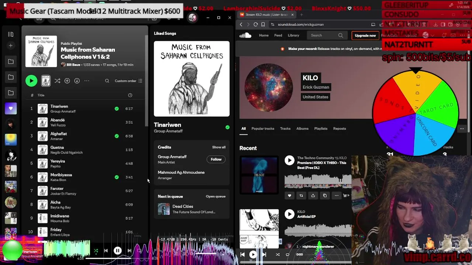The height and width of the screenshot is (265, 472).
Task: Open Home in SoundCloud navigation
Action: pos(264,35)
